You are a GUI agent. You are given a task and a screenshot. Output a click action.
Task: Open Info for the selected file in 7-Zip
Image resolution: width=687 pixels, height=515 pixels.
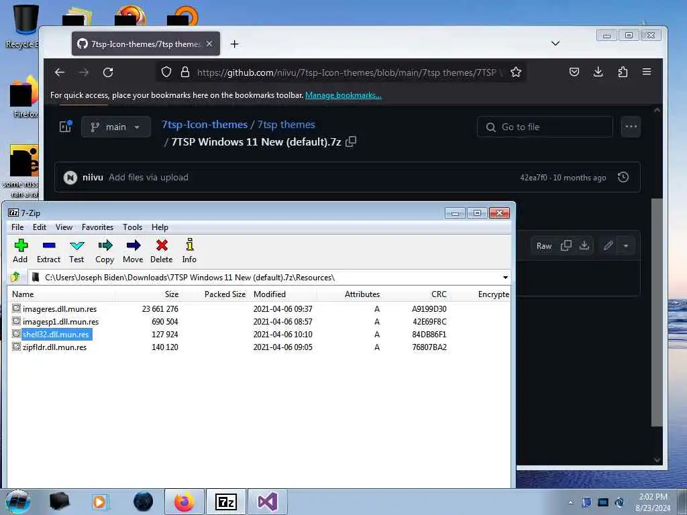coord(189,251)
